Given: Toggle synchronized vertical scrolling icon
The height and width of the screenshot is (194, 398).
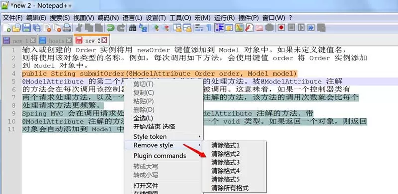Looking at the screenshot, I should point(177,28).
